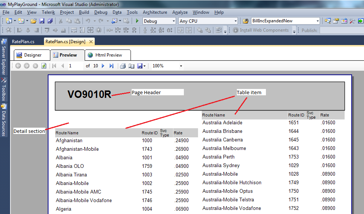
Task: Click the current page number field
Action: 75,66
